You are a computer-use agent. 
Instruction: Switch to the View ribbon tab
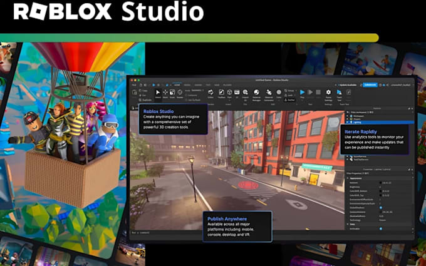click(x=217, y=85)
